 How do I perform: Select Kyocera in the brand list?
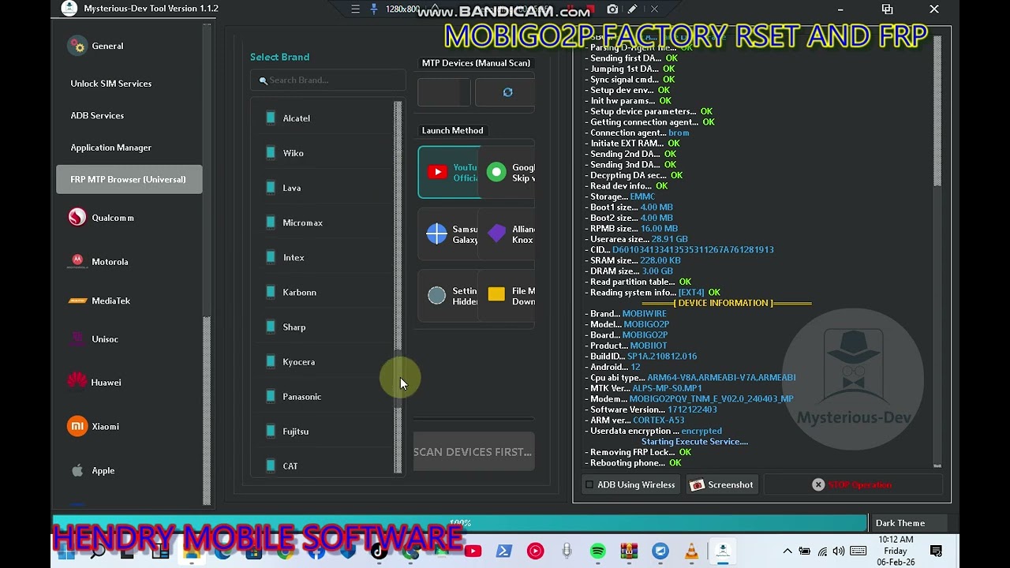click(324, 361)
